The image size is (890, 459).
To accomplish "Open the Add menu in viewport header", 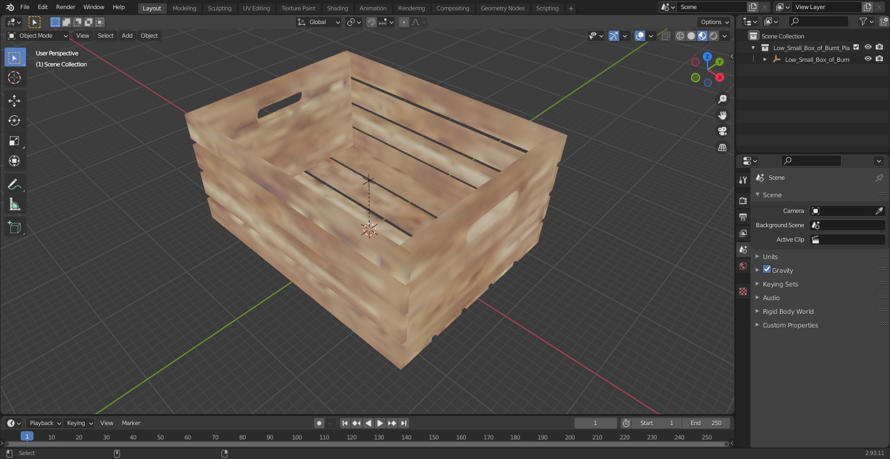I will click(x=127, y=36).
